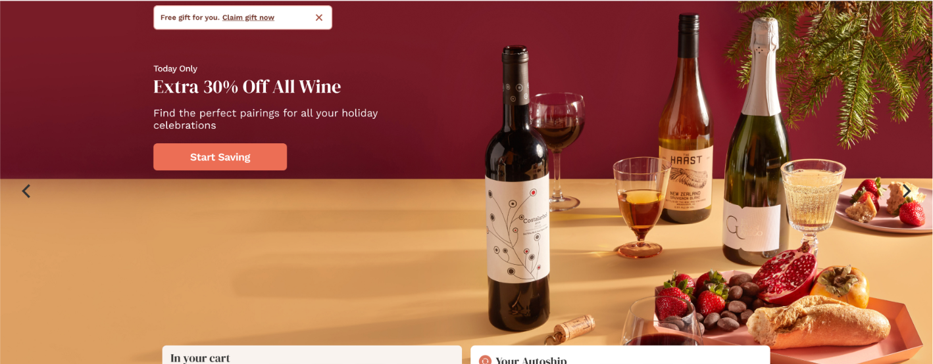Open the Your Autoship card heading
The image size is (933, 364).
pyautogui.click(x=531, y=360)
